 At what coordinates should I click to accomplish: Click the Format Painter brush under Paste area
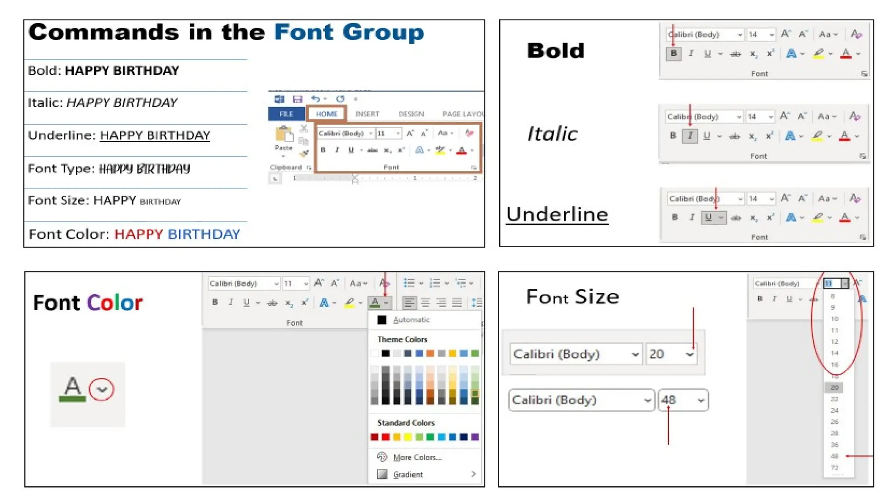coord(304,153)
